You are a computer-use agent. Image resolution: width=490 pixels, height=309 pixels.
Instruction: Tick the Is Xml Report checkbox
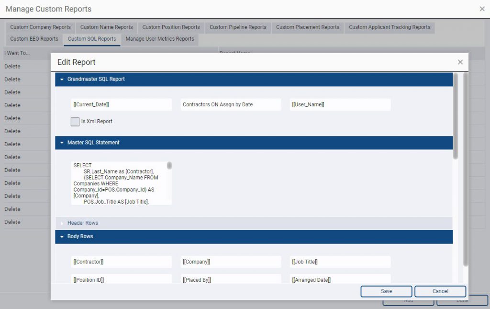pyautogui.click(x=75, y=122)
